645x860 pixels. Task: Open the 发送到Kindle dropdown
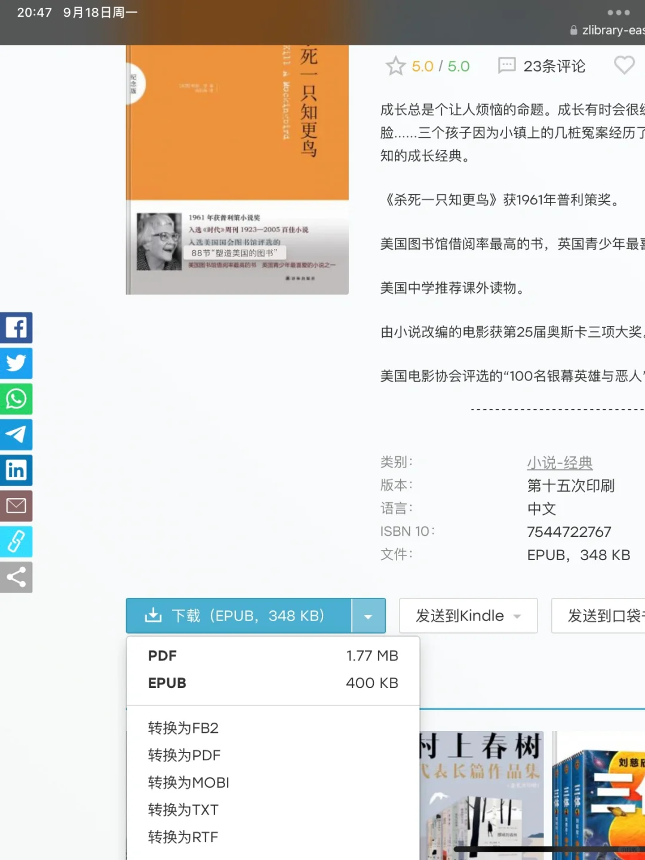[468, 616]
